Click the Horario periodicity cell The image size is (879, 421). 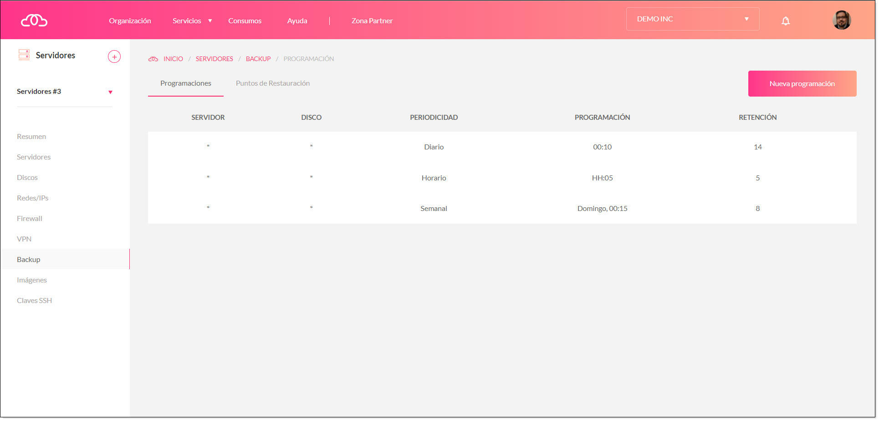(434, 178)
